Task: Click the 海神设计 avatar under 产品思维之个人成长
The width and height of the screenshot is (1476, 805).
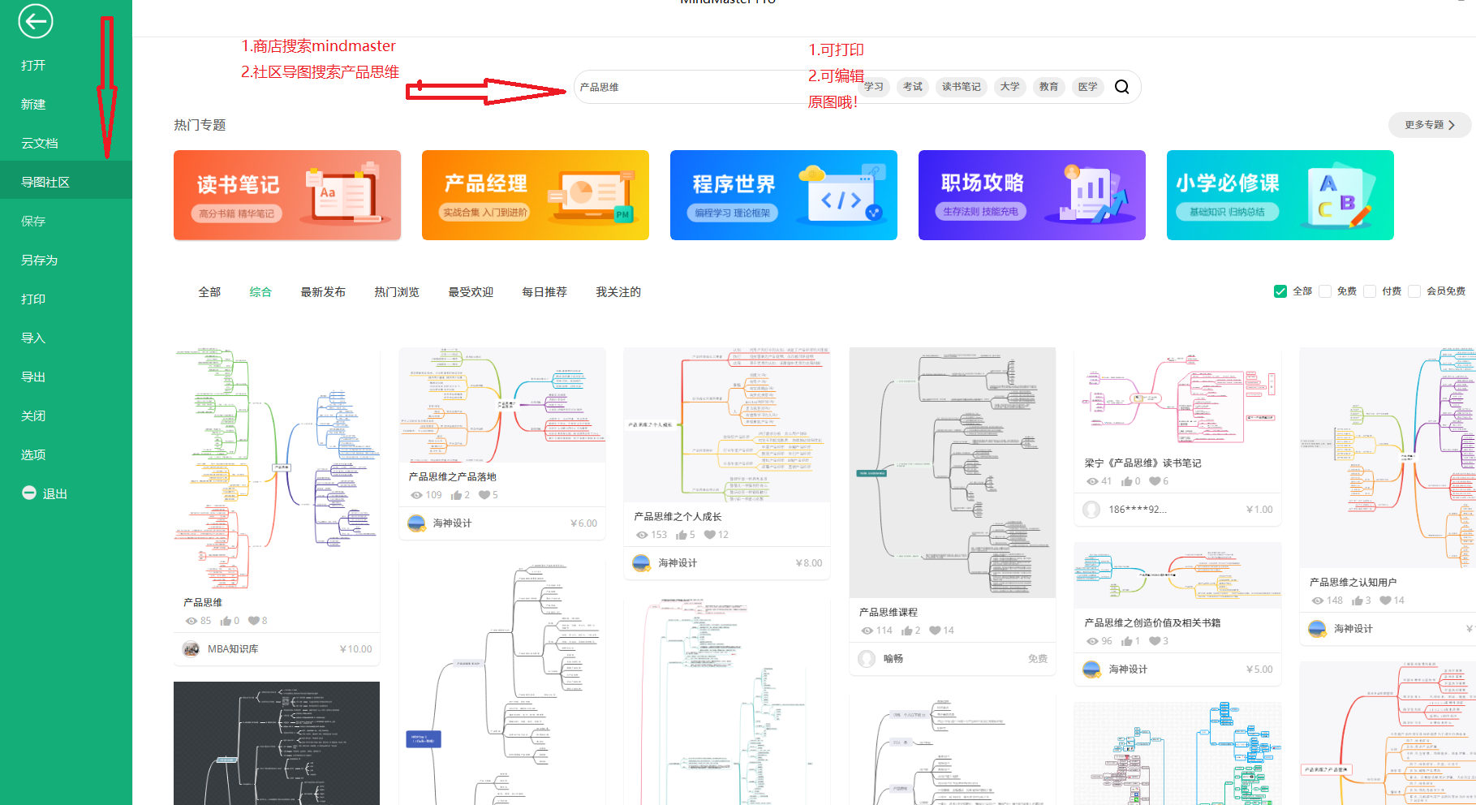Action: click(641, 563)
